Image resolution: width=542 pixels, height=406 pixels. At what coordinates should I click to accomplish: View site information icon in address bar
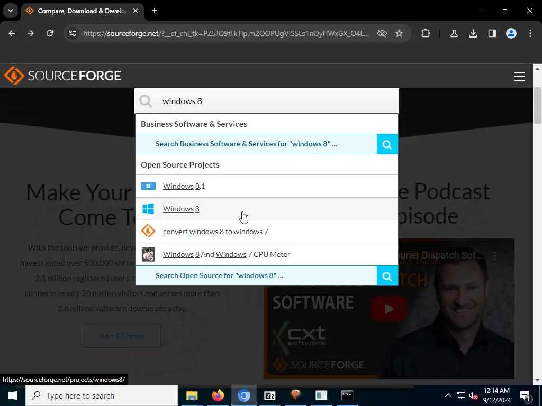[x=73, y=33]
